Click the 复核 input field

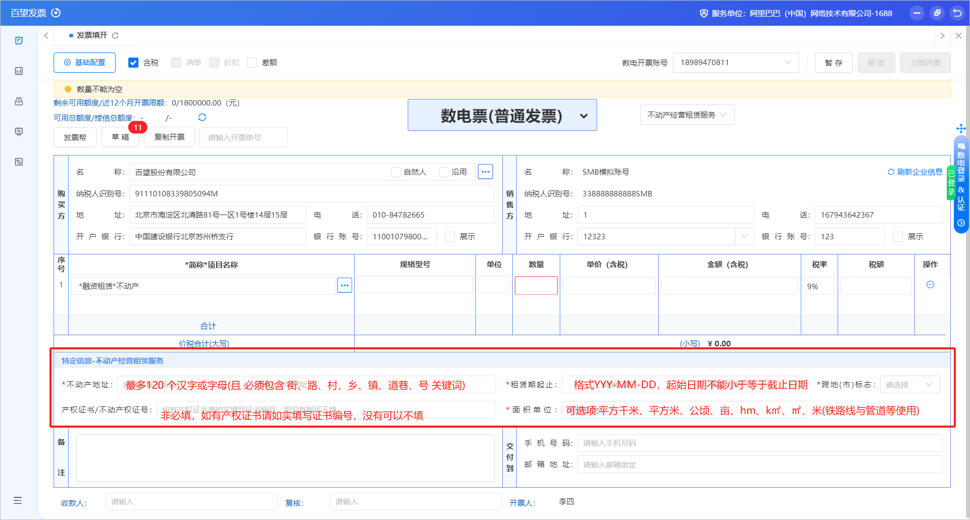(x=416, y=501)
